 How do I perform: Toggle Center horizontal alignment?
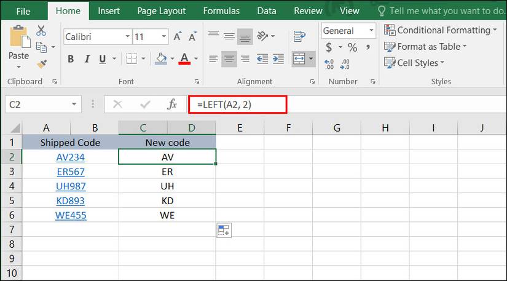229,59
